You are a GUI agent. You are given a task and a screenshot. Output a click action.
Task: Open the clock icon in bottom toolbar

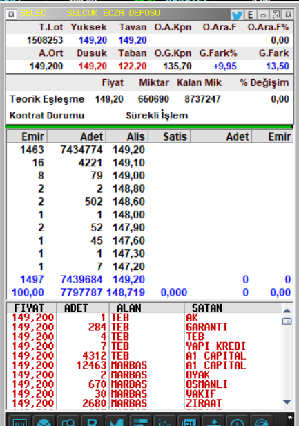[x=238, y=422]
